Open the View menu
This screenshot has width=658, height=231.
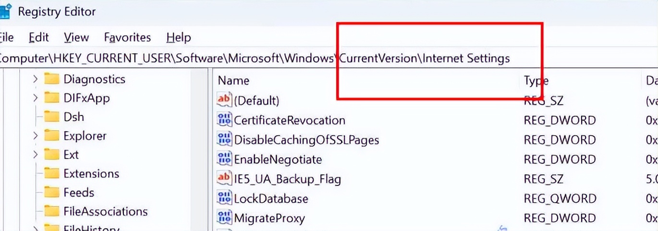(x=76, y=37)
